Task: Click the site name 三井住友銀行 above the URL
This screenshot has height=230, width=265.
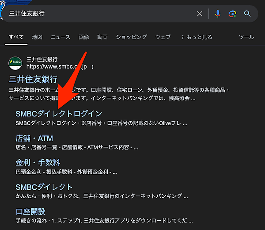Action: pos(42,59)
